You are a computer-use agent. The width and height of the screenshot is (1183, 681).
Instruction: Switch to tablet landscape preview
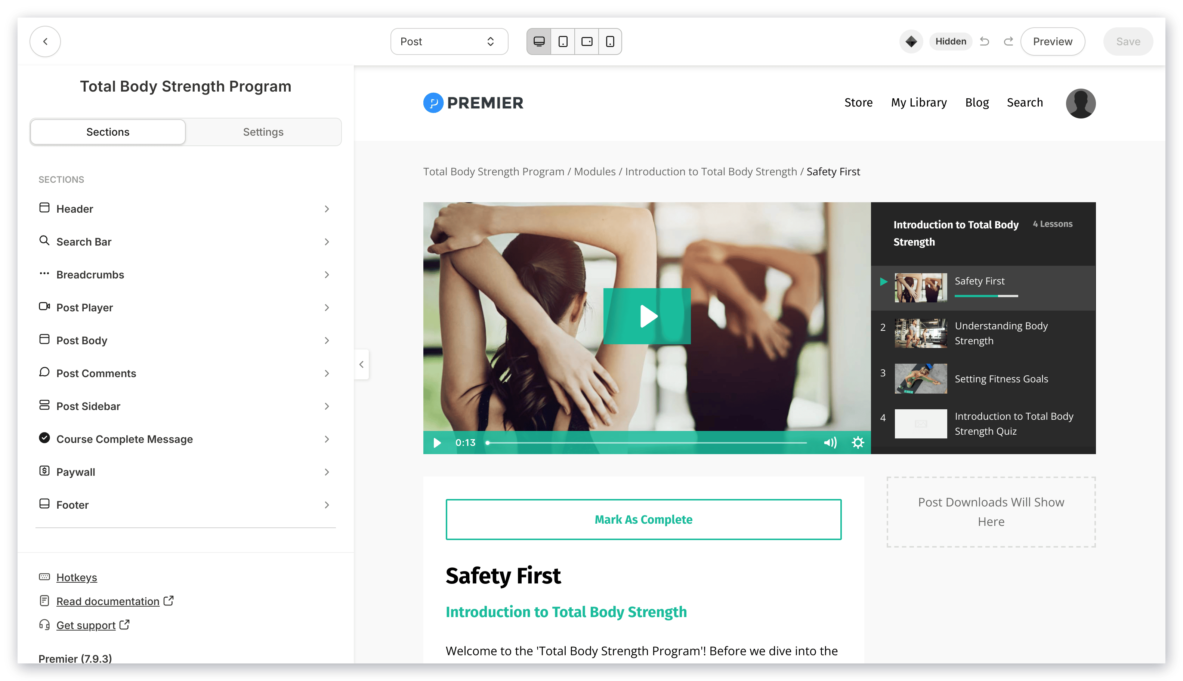click(x=587, y=41)
